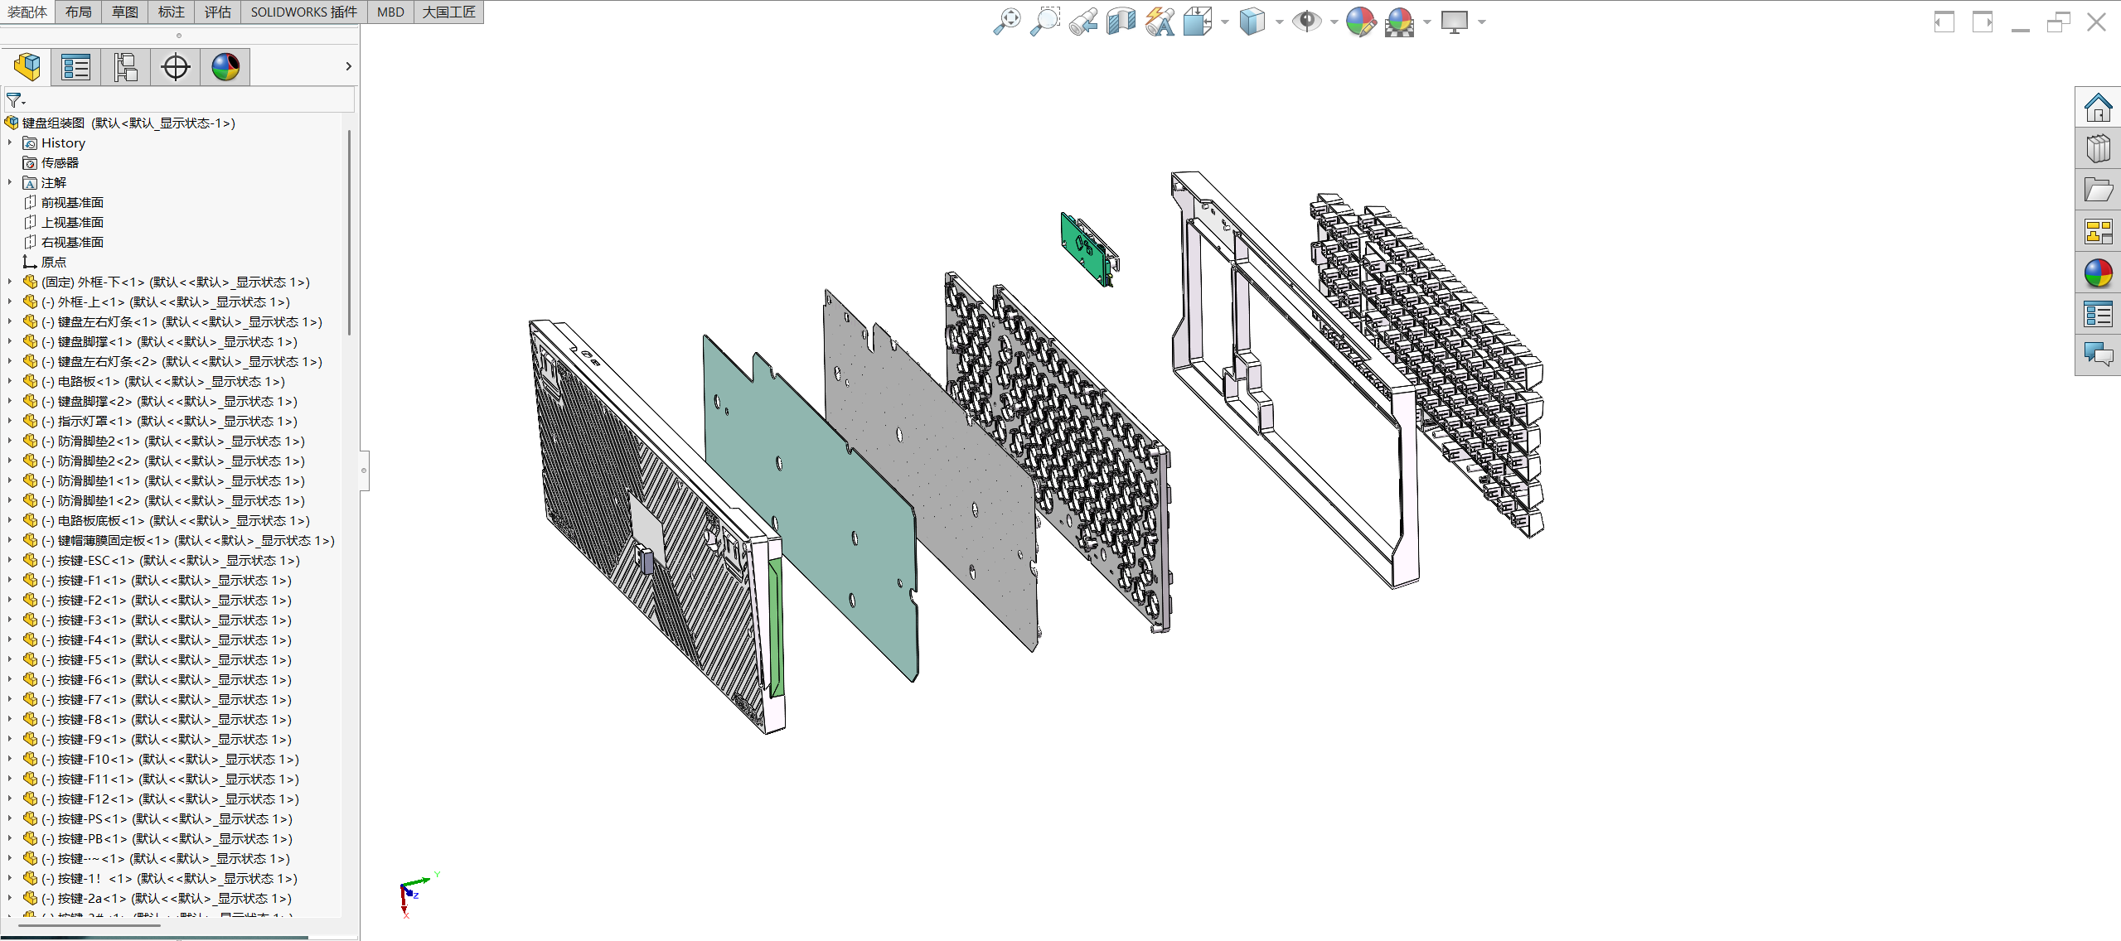
Task: Click the feature tree filter field
Action: [182, 100]
